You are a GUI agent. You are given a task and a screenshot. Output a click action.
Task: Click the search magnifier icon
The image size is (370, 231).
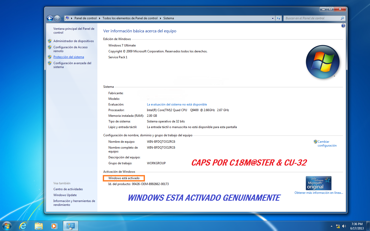pyautogui.click(x=342, y=18)
